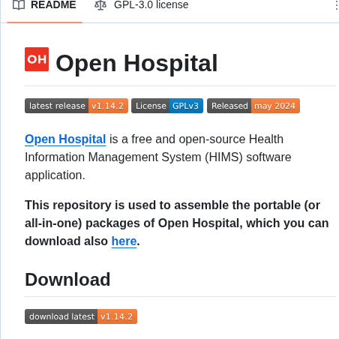Open the License GPLv3 badge
This screenshot has width=339, height=339.
pyautogui.click(x=167, y=106)
